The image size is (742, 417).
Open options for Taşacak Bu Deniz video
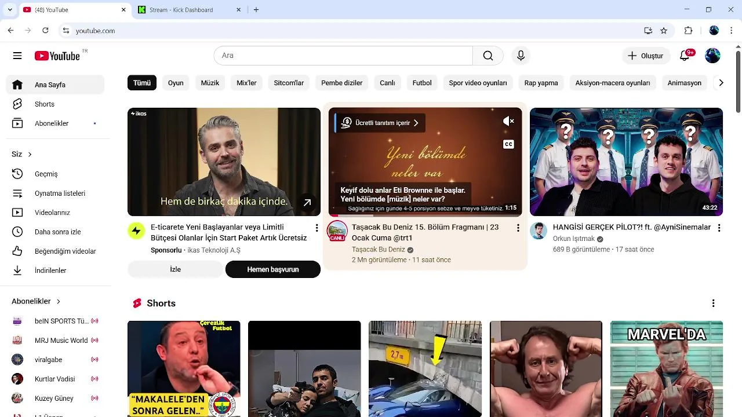click(518, 228)
